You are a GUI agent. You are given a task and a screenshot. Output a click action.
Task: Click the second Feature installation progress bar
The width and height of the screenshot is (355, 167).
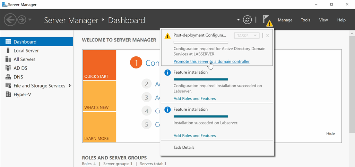(201, 116)
